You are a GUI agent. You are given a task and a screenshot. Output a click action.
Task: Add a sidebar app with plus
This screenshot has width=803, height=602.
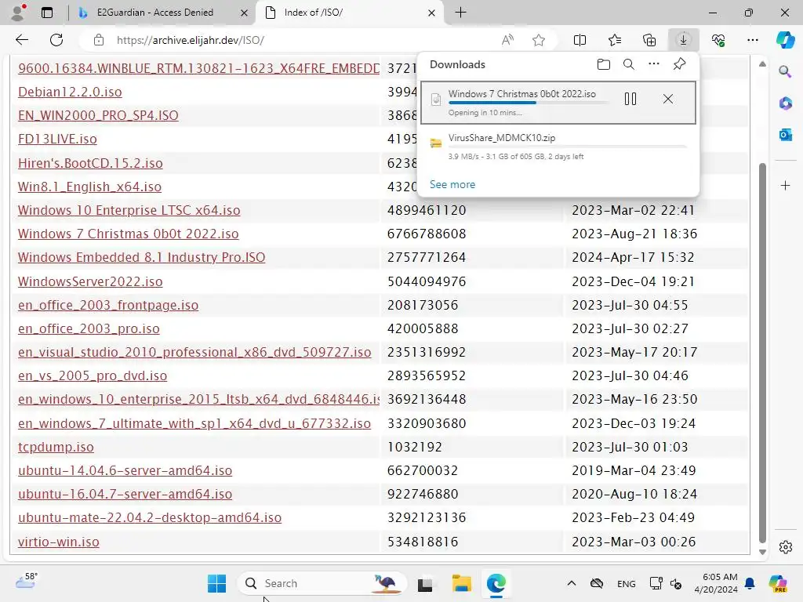(785, 185)
